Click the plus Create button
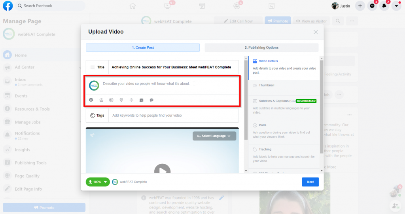405x214 pixels. point(360,6)
